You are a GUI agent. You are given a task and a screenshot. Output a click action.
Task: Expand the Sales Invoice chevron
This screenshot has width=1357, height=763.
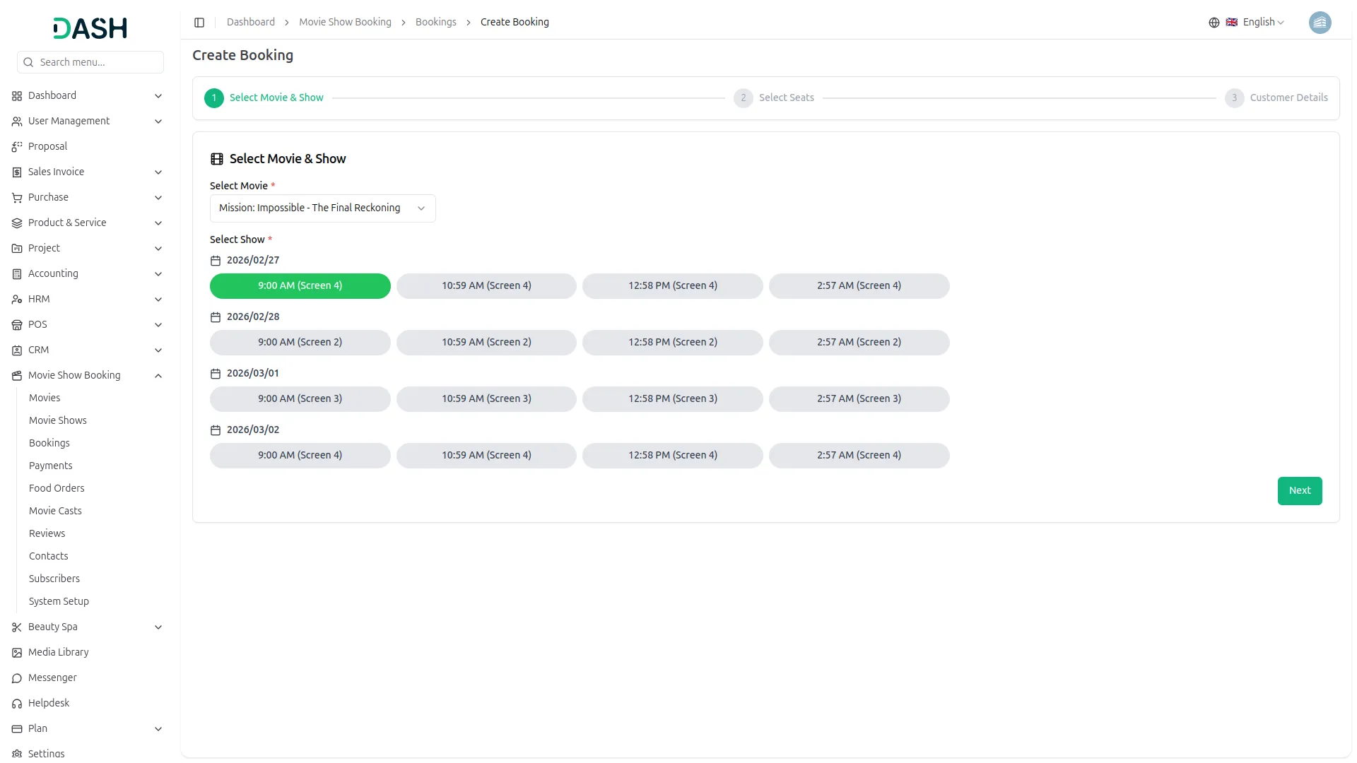point(158,172)
